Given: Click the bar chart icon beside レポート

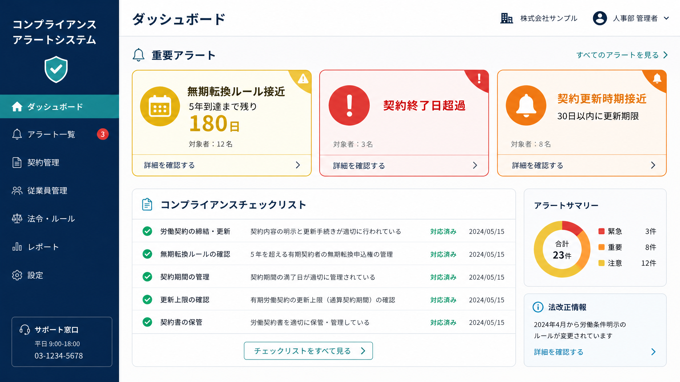Looking at the screenshot, I should (x=17, y=247).
